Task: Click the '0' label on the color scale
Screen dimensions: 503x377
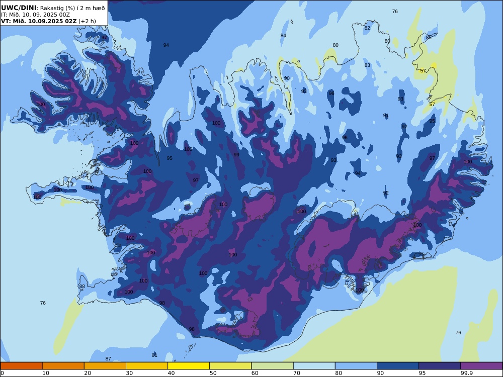Action: coord(2,373)
